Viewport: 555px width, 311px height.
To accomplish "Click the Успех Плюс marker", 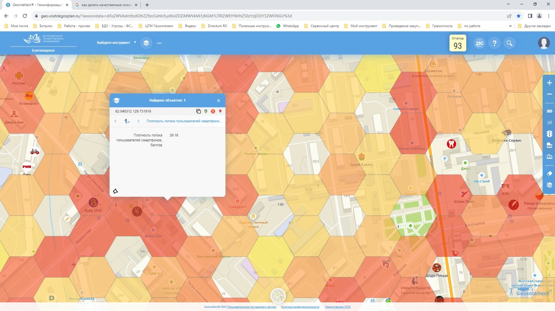I will 465,194.
